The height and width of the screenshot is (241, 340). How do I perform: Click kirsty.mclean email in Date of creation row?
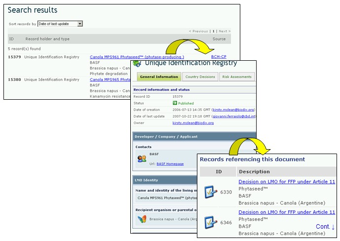tap(233, 110)
